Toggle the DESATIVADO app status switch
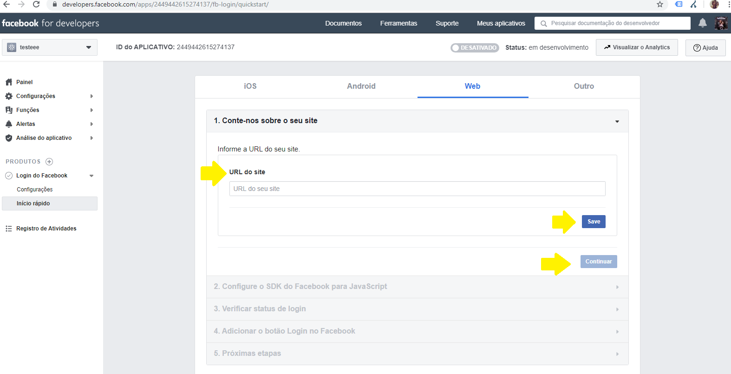The height and width of the screenshot is (374, 731). (475, 48)
